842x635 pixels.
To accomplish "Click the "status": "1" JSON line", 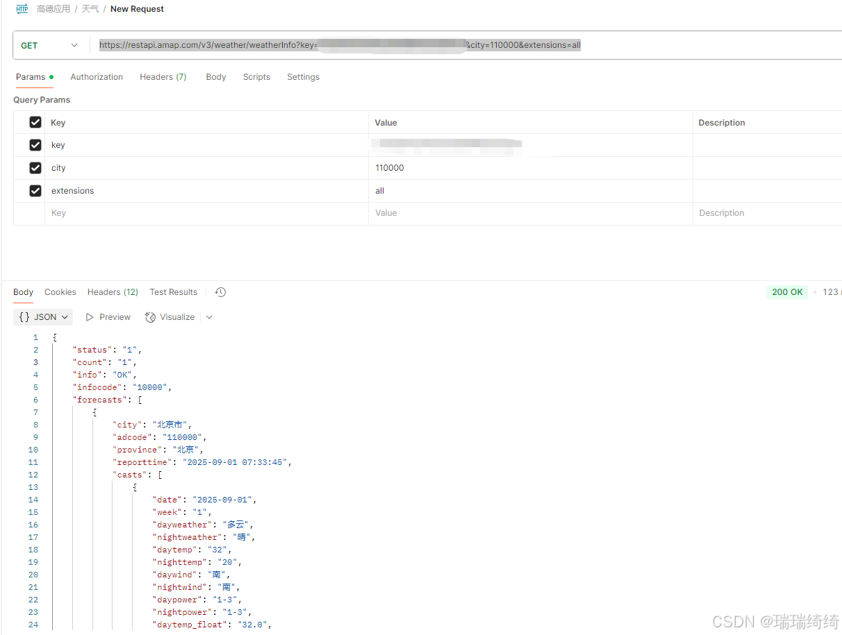I will click(107, 350).
